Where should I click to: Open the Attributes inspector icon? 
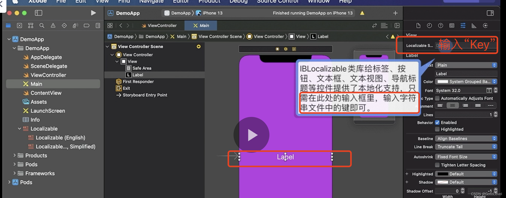(463, 25)
